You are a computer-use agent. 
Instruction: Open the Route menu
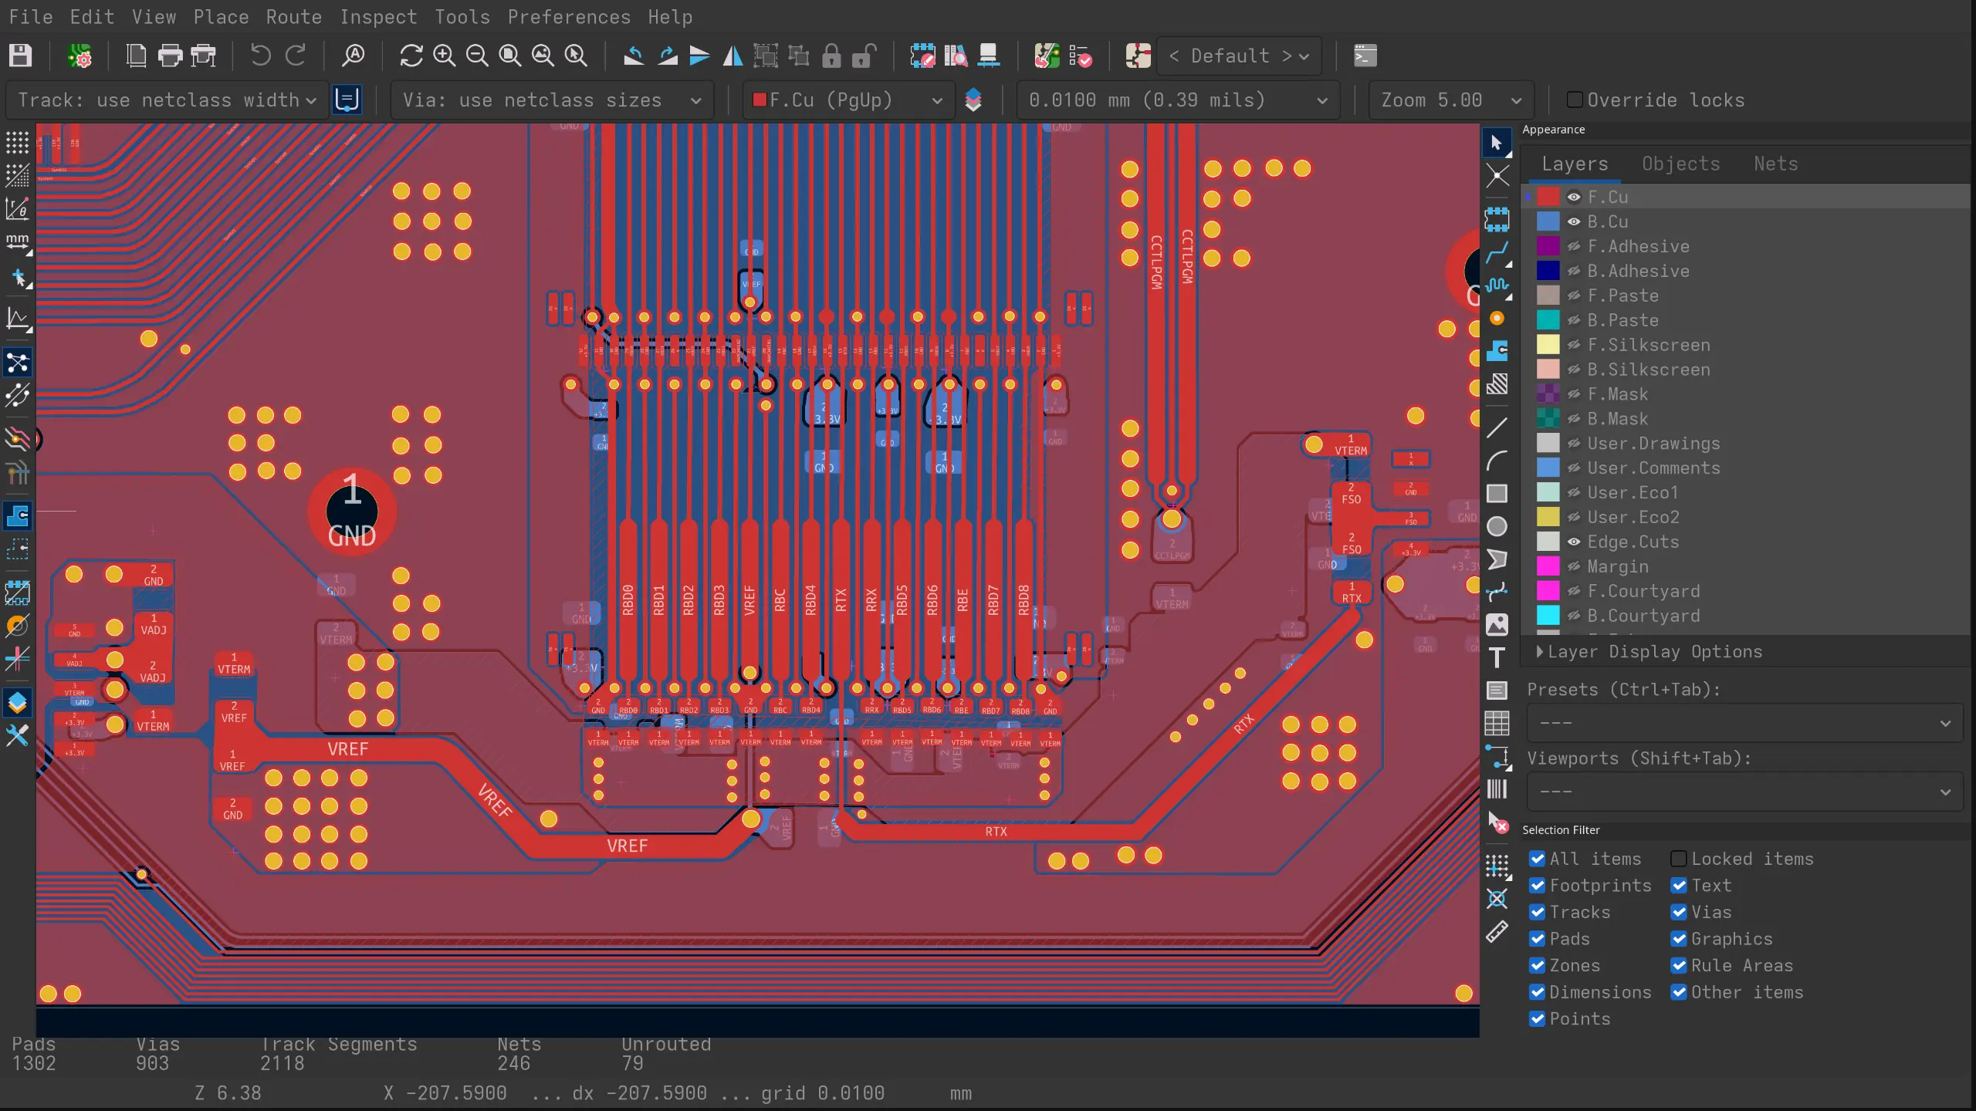[x=293, y=17]
